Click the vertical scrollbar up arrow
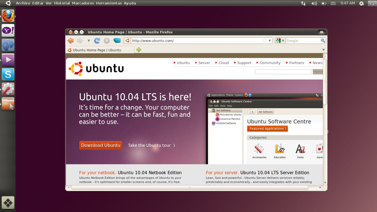The height and width of the screenshot is (212, 377). [325, 56]
